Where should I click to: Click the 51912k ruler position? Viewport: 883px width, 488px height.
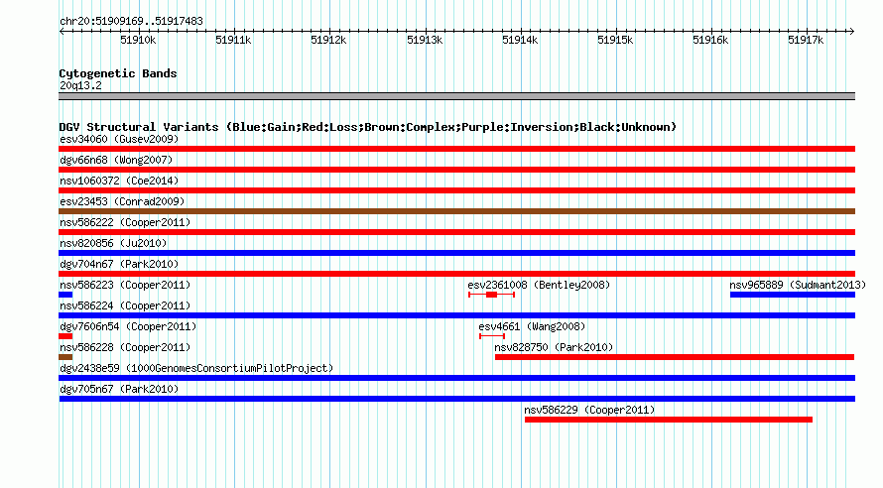tap(328, 40)
